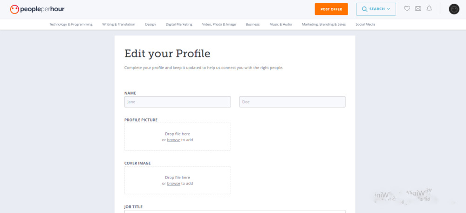Open the user avatar menu

coord(454,9)
